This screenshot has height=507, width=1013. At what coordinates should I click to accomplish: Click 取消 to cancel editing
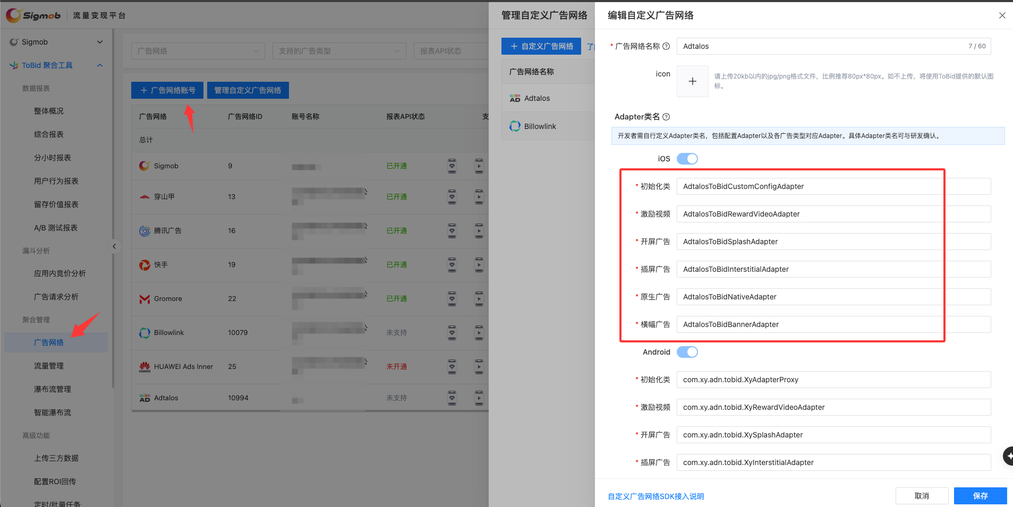pos(922,496)
